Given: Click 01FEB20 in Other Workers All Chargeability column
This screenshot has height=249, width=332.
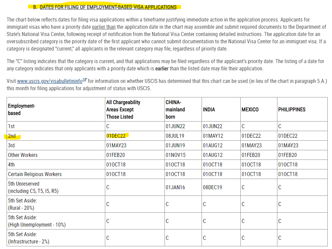Looking at the screenshot, I should 116,155.
